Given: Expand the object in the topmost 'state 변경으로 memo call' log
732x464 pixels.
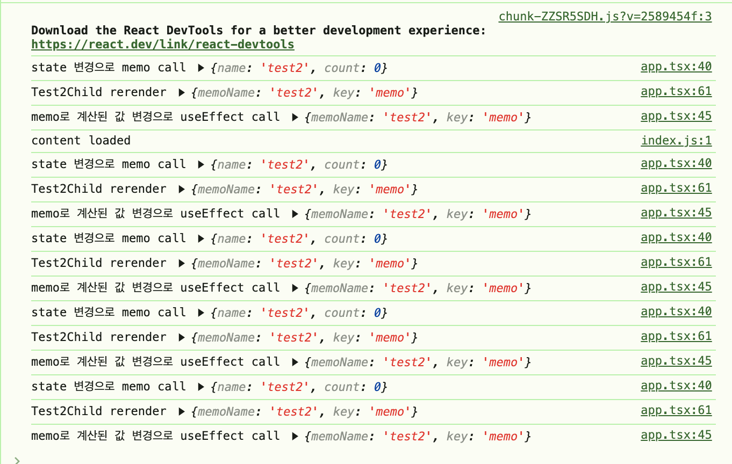Looking at the screenshot, I should pos(201,68).
